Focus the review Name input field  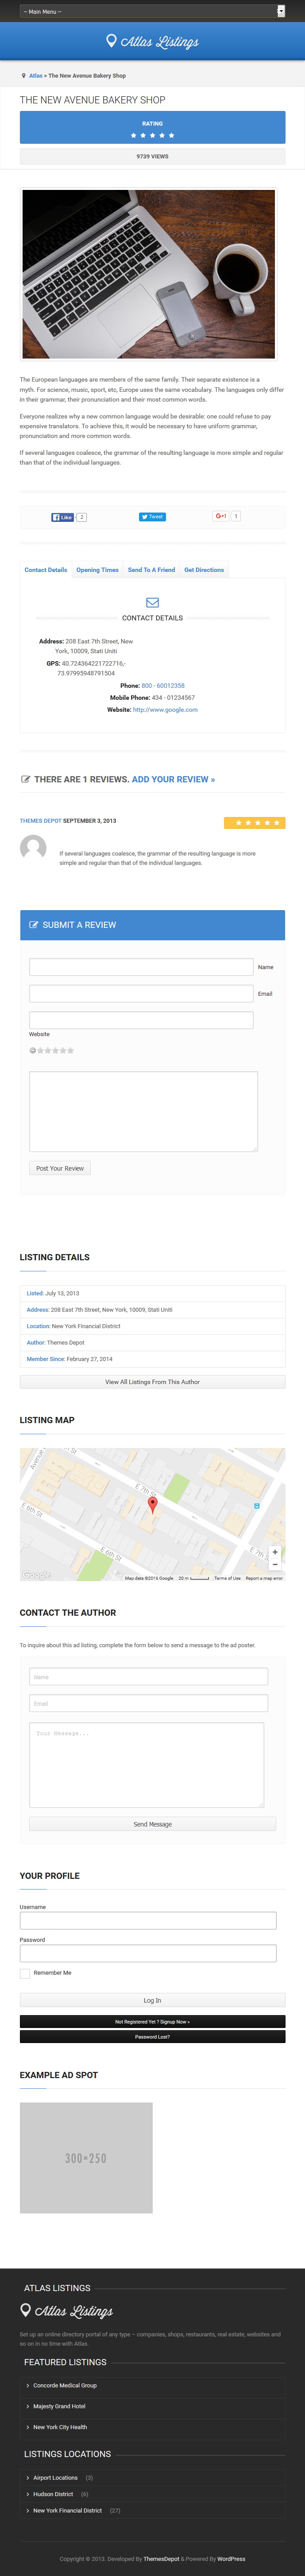[142, 967]
